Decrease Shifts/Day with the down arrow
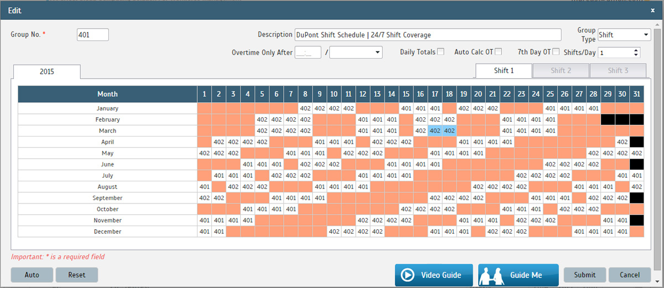This screenshot has width=664, height=288. [x=636, y=55]
